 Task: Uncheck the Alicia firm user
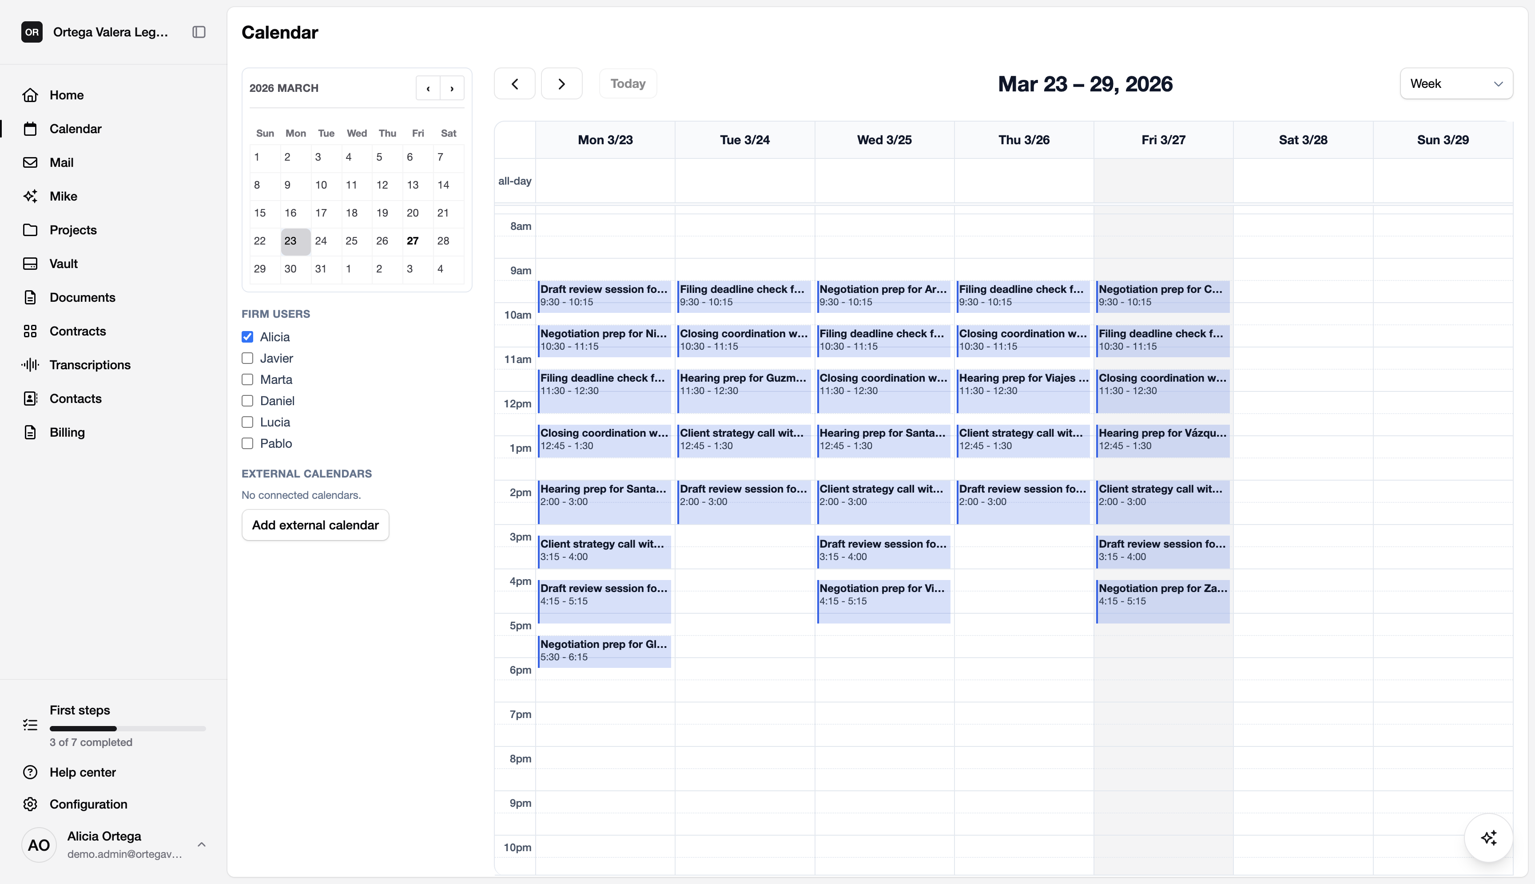click(247, 336)
